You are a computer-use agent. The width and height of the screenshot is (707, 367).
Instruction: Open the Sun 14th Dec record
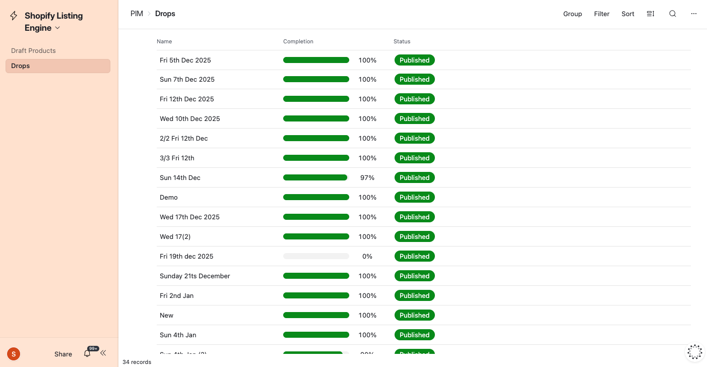tap(180, 177)
